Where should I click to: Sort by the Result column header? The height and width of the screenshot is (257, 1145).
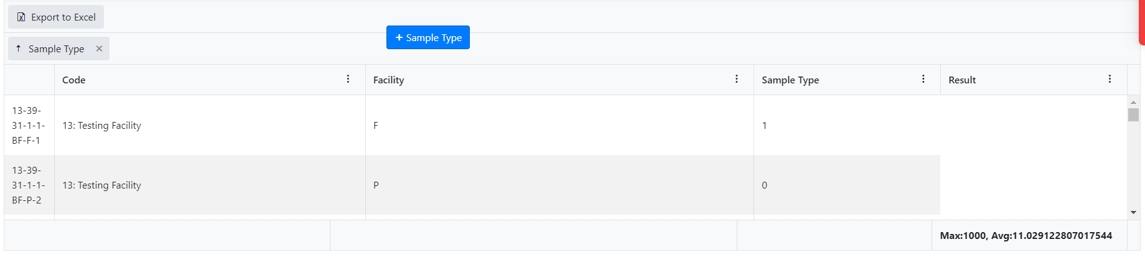point(961,80)
